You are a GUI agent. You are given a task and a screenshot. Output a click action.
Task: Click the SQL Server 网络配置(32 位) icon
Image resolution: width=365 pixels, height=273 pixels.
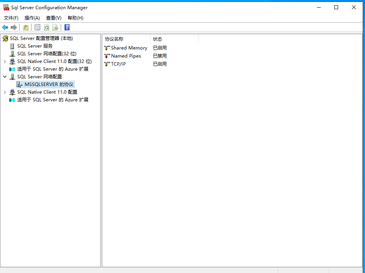pyautogui.click(x=12, y=54)
